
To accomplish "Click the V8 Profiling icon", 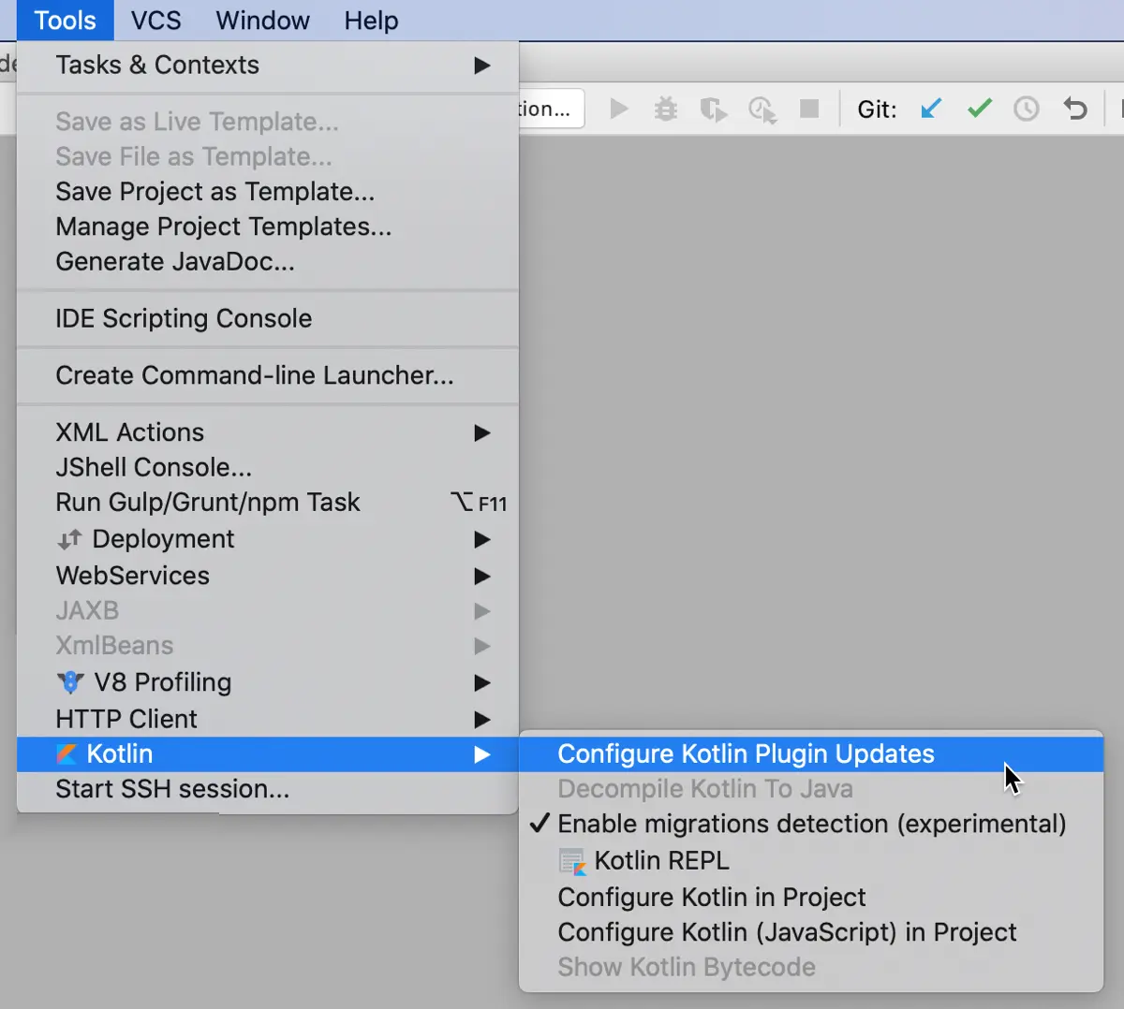I will [x=70, y=682].
